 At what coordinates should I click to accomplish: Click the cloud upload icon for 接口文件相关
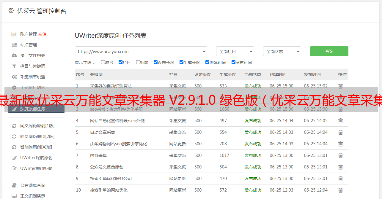[x=14, y=55]
